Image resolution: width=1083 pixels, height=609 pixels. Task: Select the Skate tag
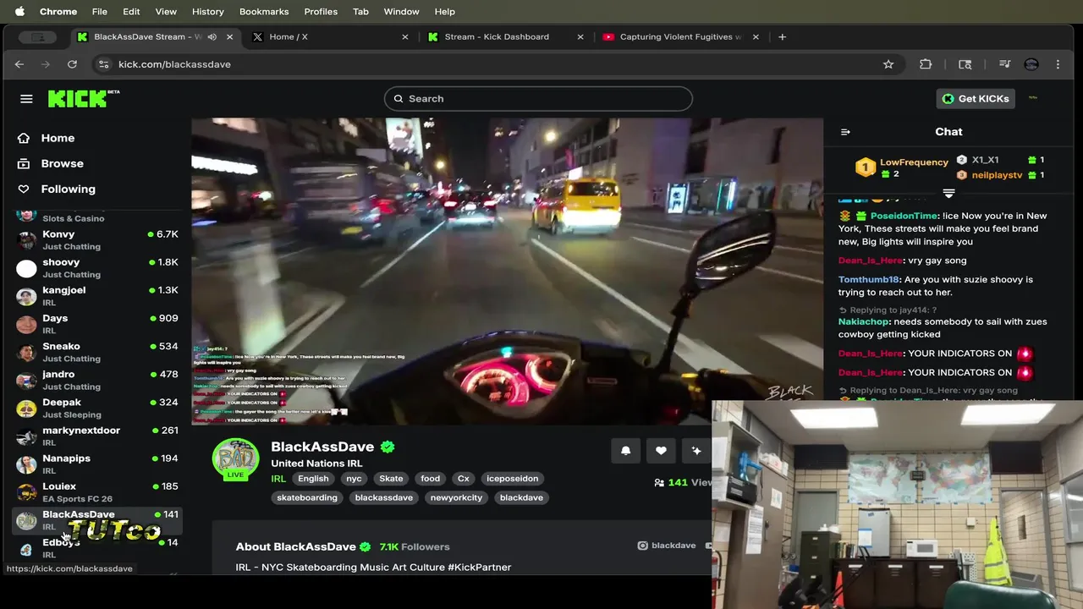coord(391,479)
